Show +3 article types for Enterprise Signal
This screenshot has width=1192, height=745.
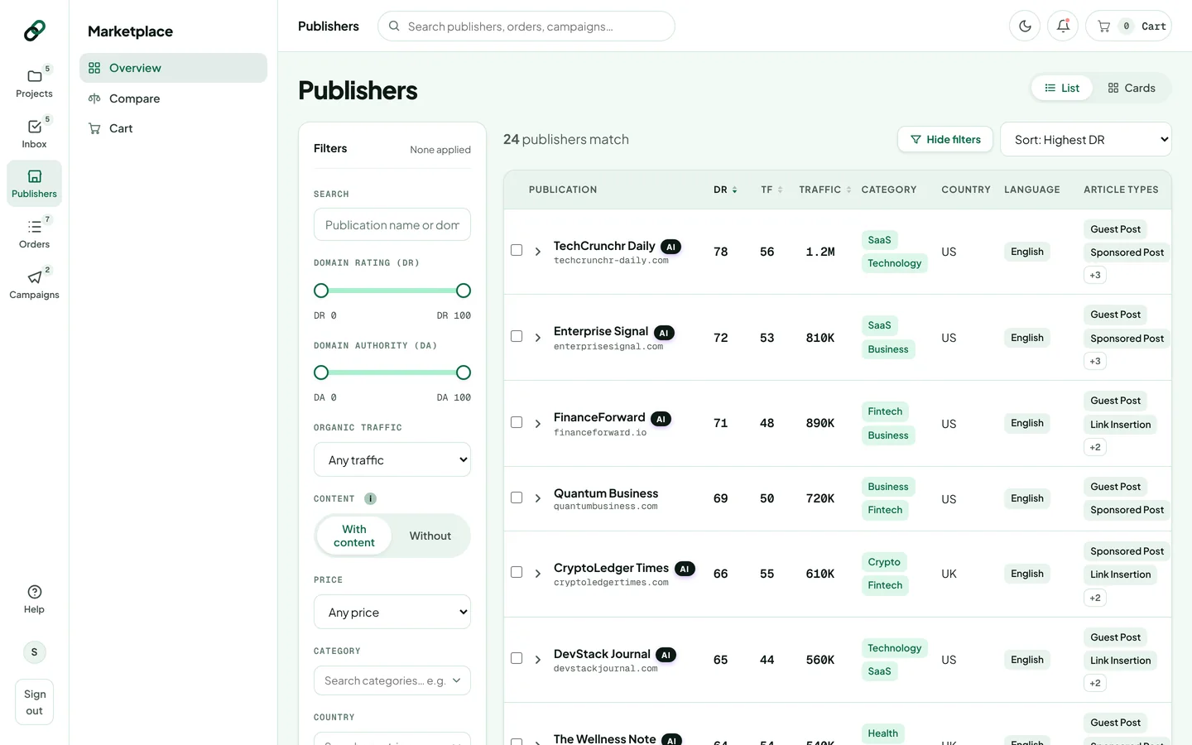click(x=1095, y=361)
